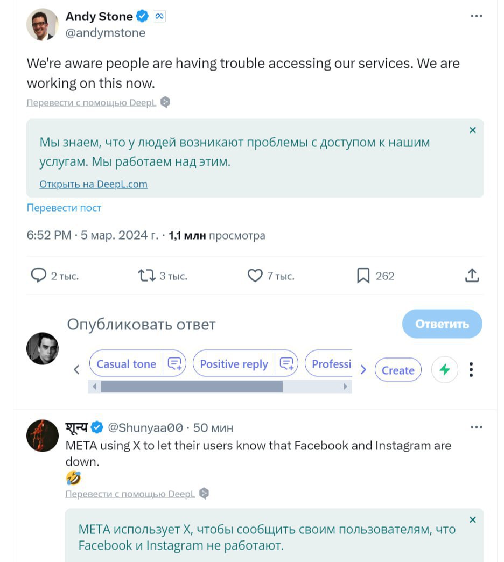Open more options menu on Andy Stone's post
This screenshot has width=504, height=562.
point(476,16)
